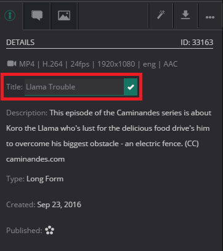223x251 pixels.
Task: Open the three-dots more options menu
Action: click(210, 17)
